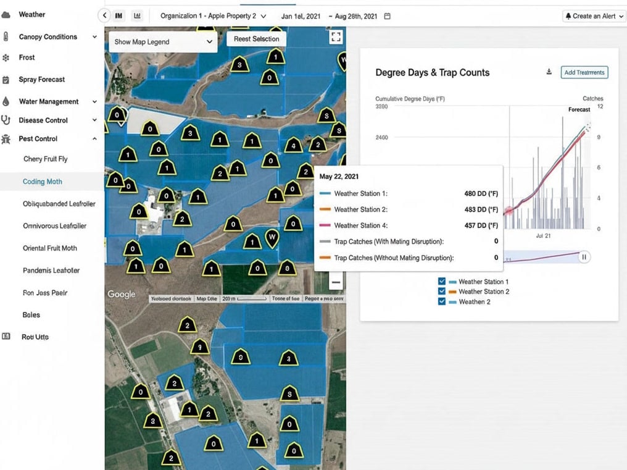
Task: Disable the Weathen 2 series checkbox
Action: pos(441,301)
